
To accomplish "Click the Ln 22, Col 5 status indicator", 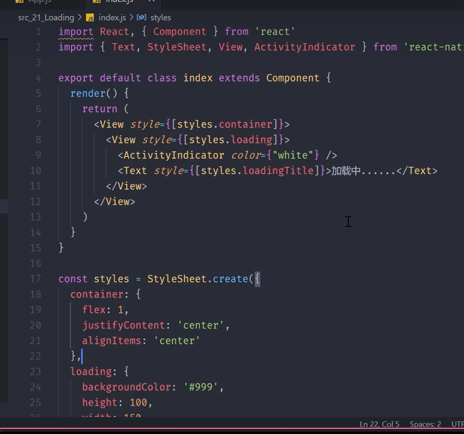I will click(380, 424).
